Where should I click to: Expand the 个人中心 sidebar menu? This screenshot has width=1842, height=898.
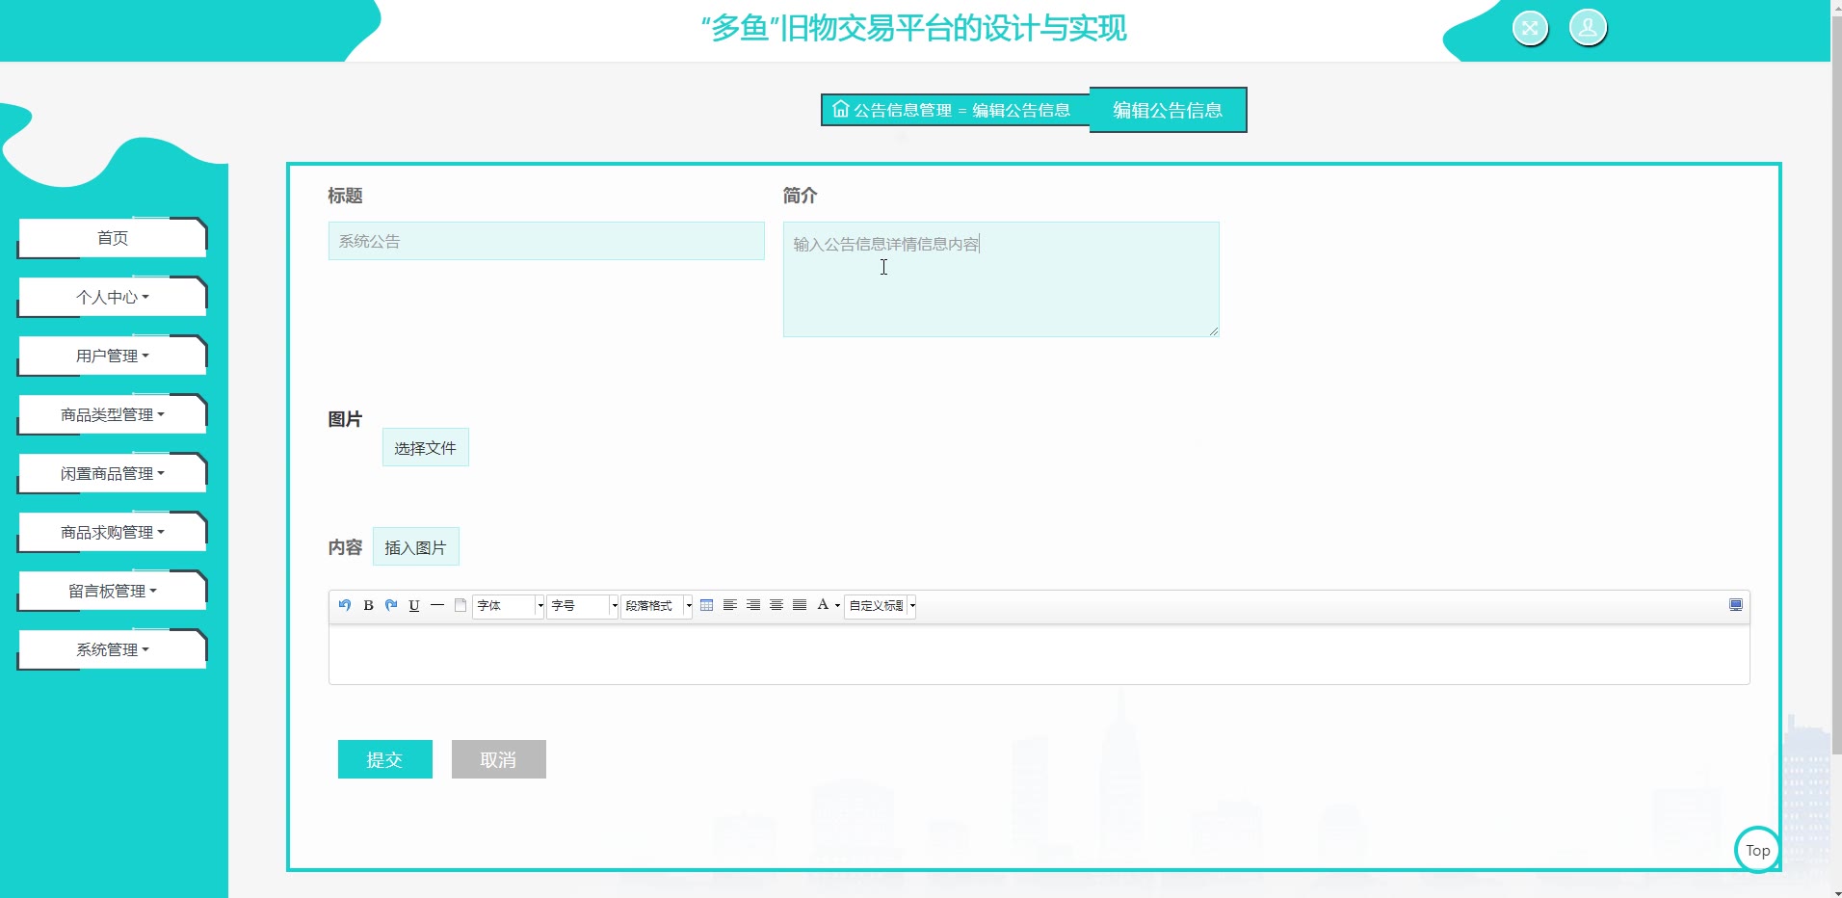tap(113, 297)
